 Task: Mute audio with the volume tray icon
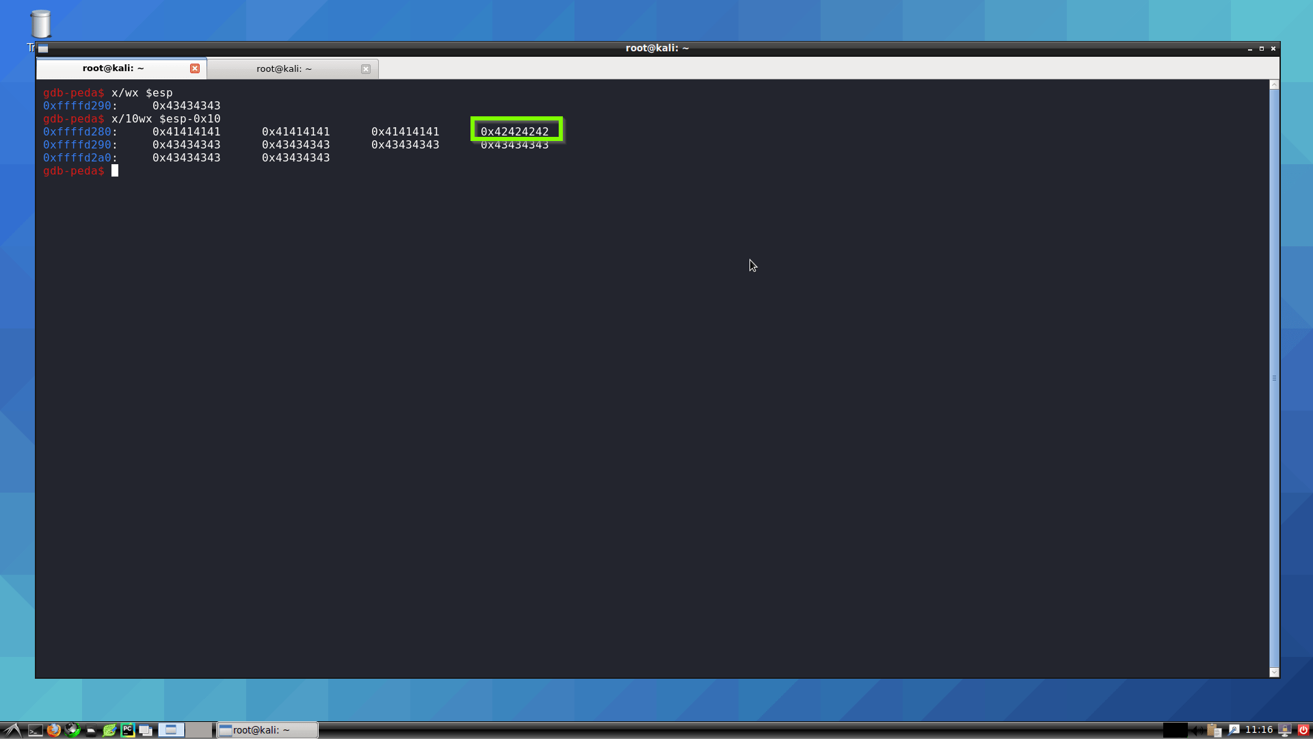point(1197,729)
